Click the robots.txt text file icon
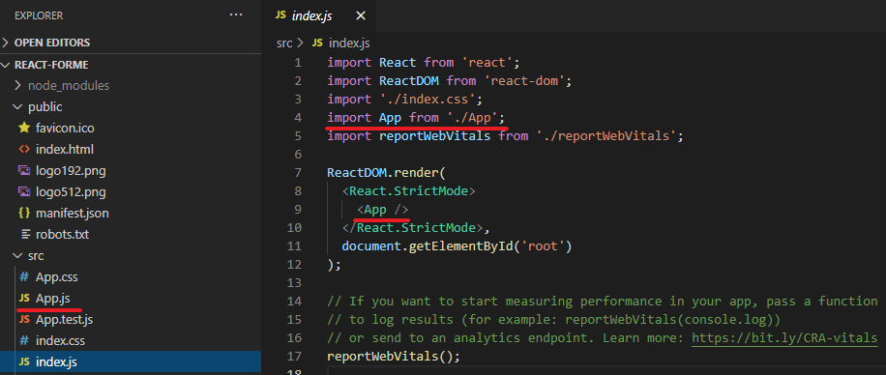This screenshot has width=886, height=375. pos(25,234)
